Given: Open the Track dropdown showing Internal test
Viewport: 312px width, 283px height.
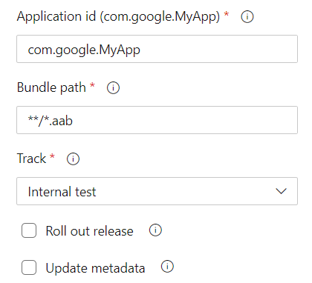Looking at the screenshot, I should click(x=157, y=191).
